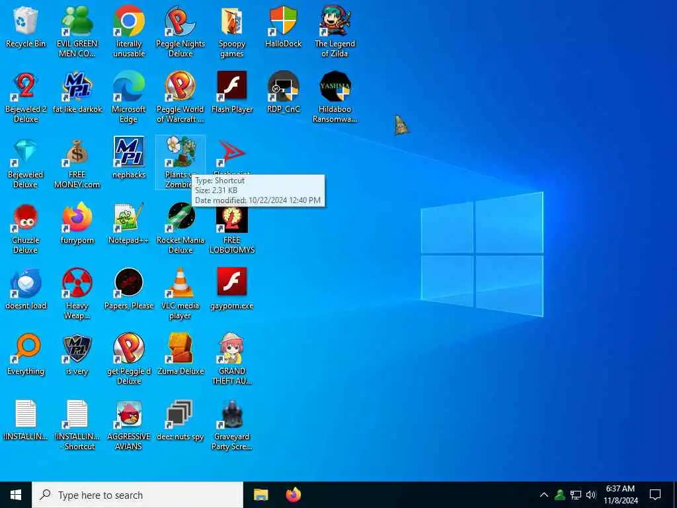Click the green person tray icon

(559, 495)
